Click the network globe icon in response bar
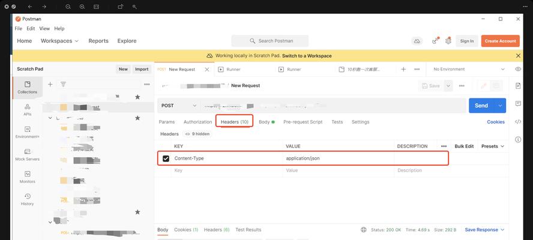 click(364, 230)
